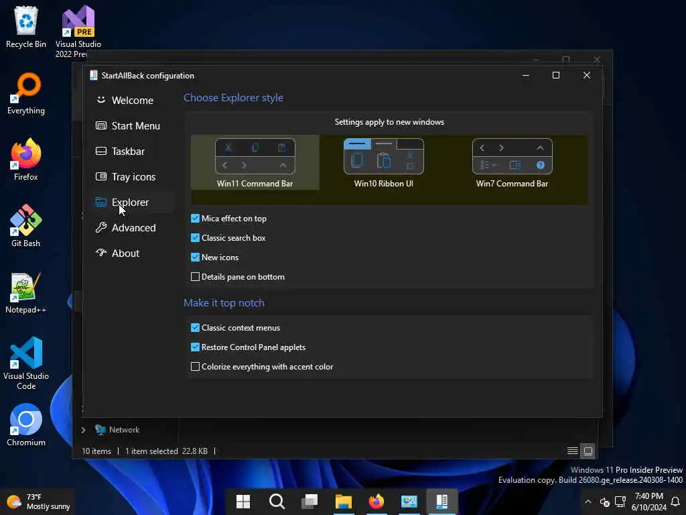Select Visual Studio Code desktop shortcut
The height and width of the screenshot is (515, 686).
[x=26, y=363]
